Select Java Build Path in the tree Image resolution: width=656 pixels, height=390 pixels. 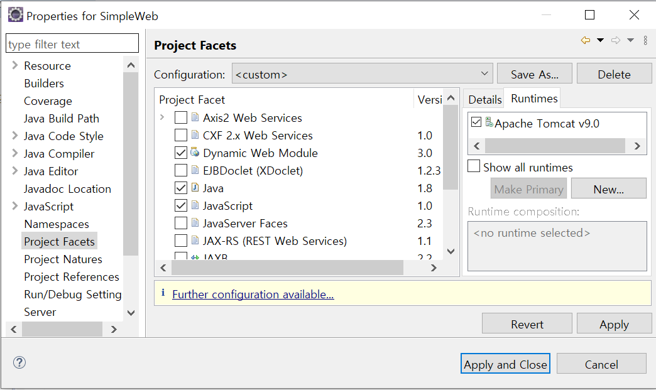pyautogui.click(x=62, y=118)
